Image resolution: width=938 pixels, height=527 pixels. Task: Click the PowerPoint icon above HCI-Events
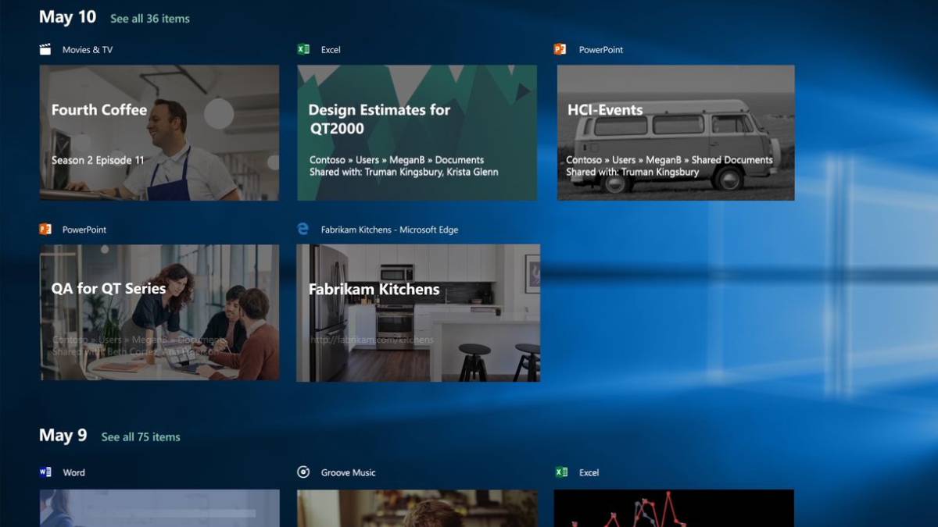(560, 49)
